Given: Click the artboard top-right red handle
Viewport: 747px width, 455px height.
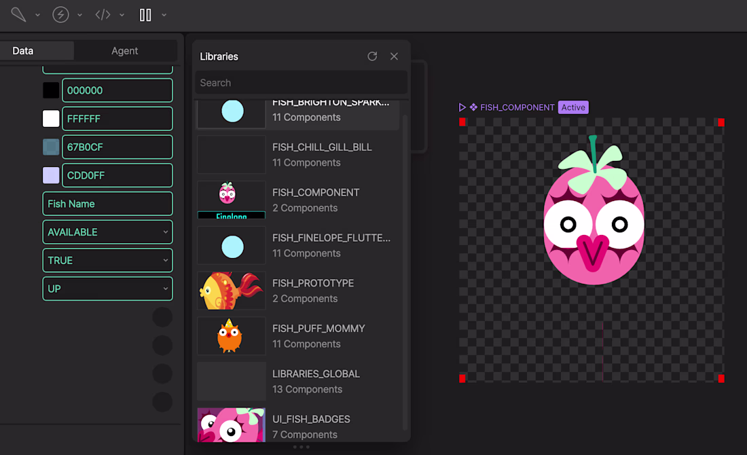Looking at the screenshot, I should pyautogui.click(x=721, y=122).
